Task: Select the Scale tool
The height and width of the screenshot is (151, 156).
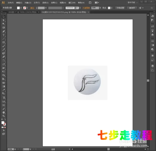Action: (3, 64)
